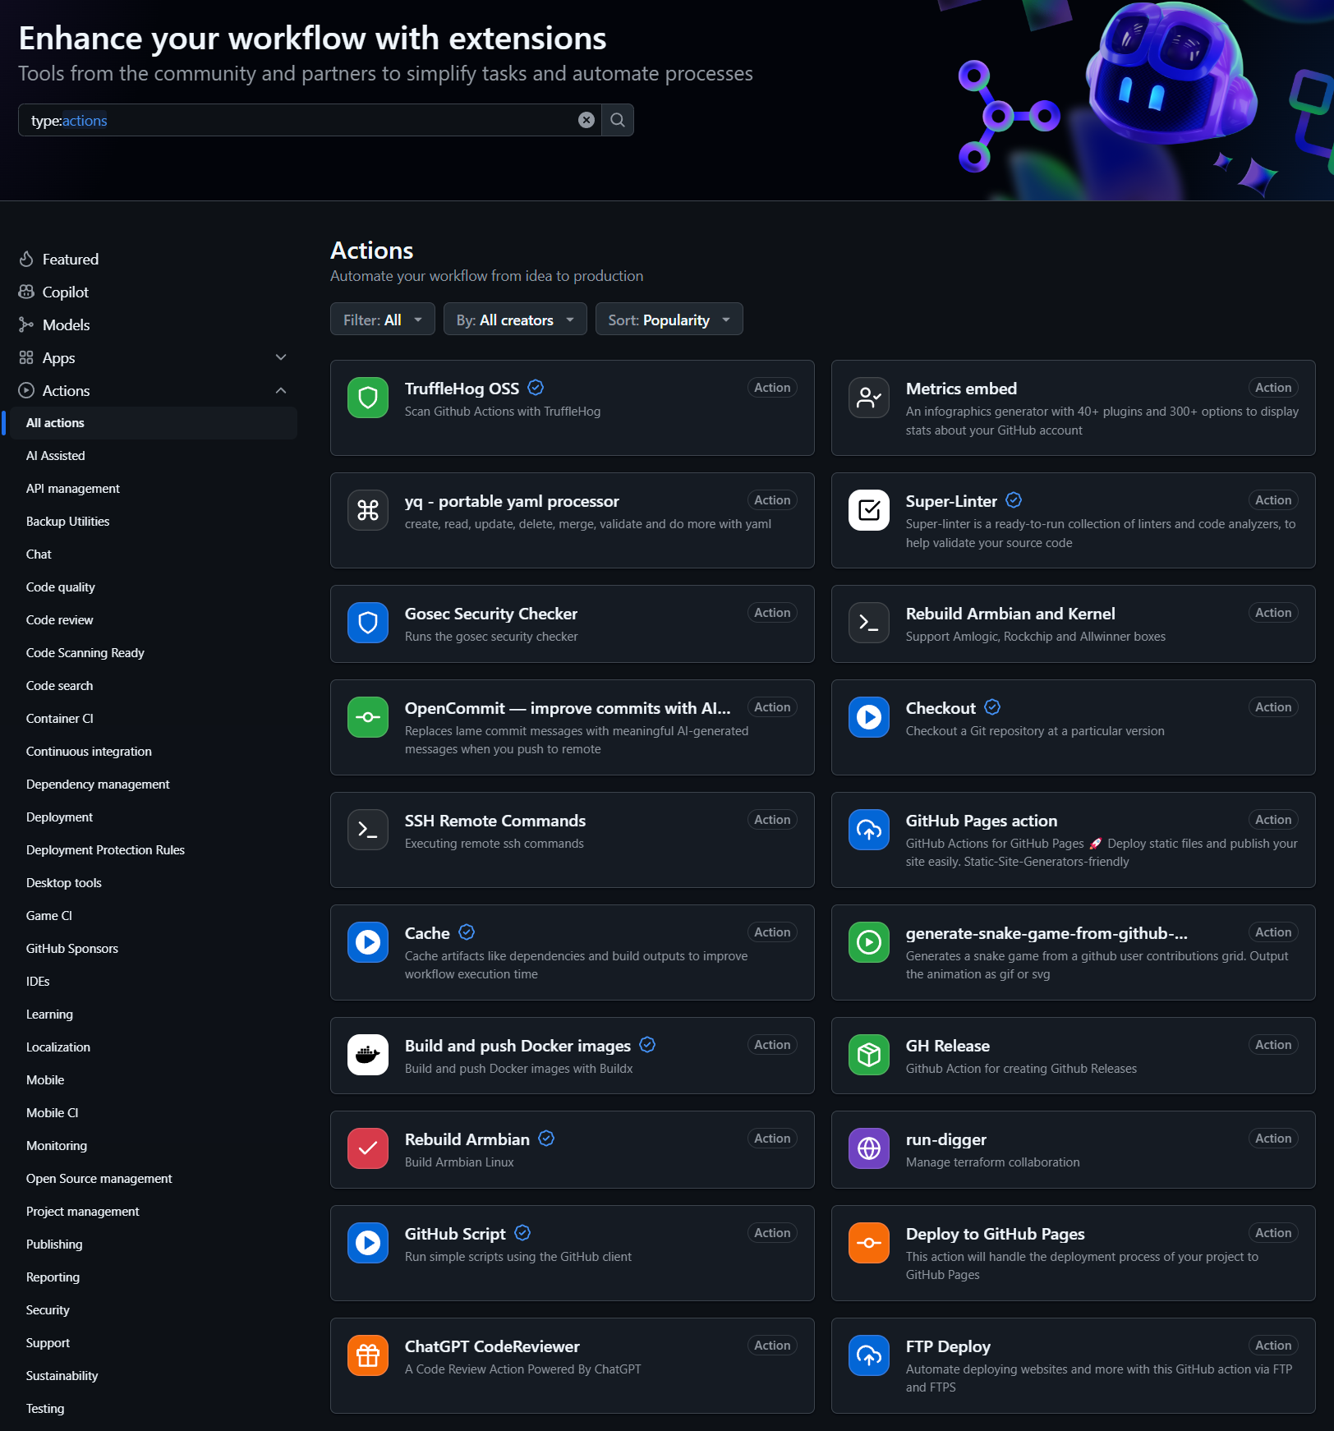Open the Checkout action link
Viewport: 1334px width, 1431px height.
click(x=941, y=708)
